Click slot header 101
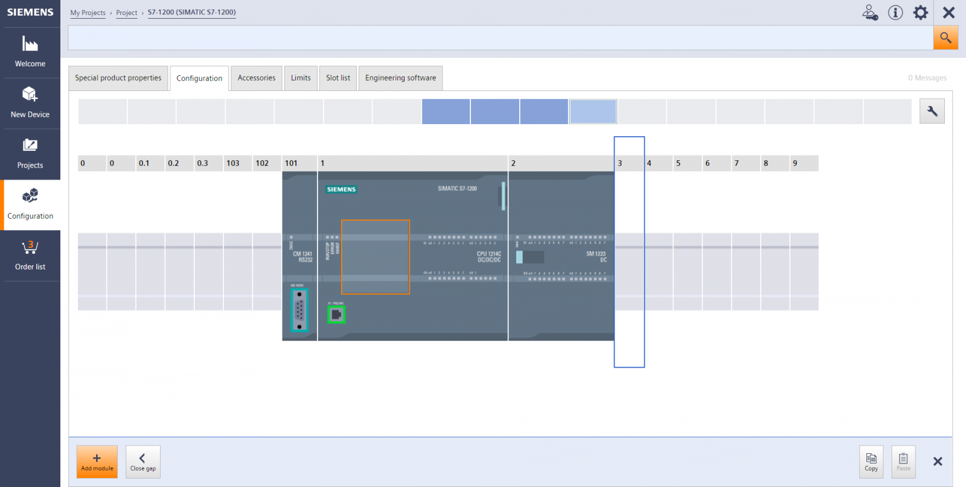This screenshot has height=487, width=966. (x=299, y=163)
